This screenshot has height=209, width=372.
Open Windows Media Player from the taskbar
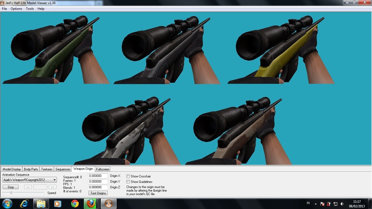point(57,203)
